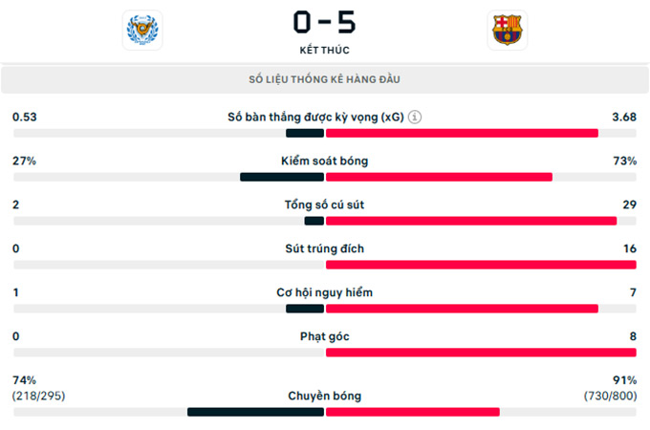The width and height of the screenshot is (650, 430).
Task: Click the 'Phạt góc' corners label
Action: [325, 336]
